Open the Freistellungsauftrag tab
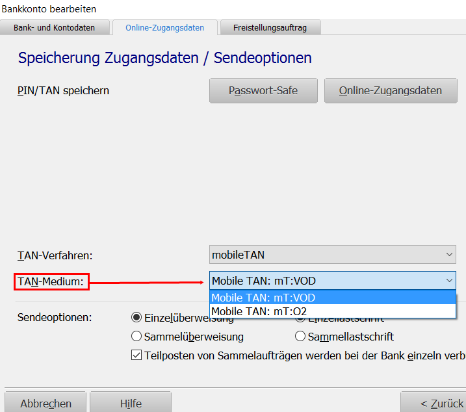This screenshot has width=466, height=412. [270, 27]
